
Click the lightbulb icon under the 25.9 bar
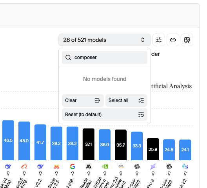153,173
